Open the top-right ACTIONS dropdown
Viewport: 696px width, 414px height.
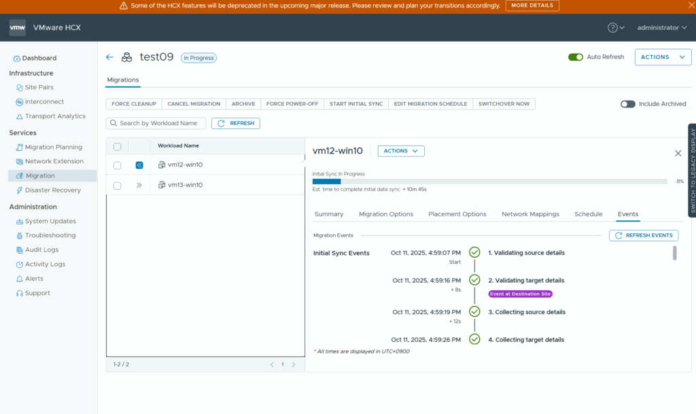click(663, 57)
